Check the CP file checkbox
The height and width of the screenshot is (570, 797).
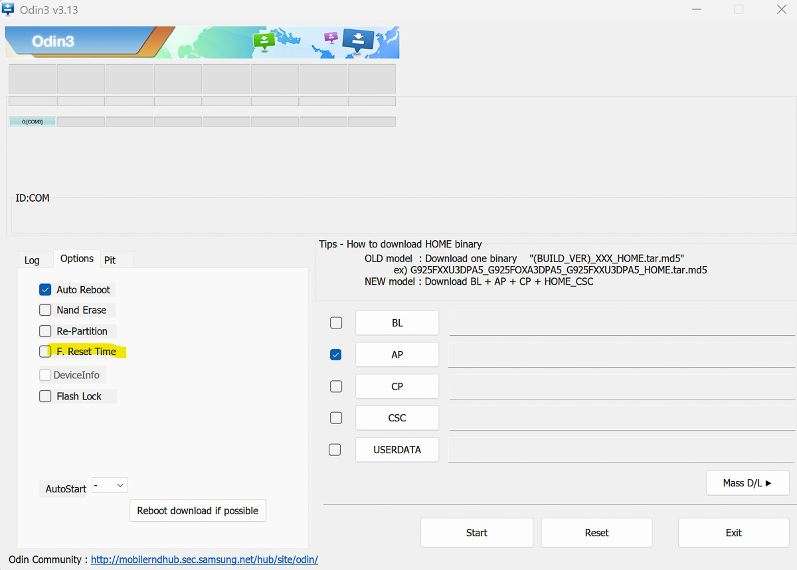click(336, 386)
